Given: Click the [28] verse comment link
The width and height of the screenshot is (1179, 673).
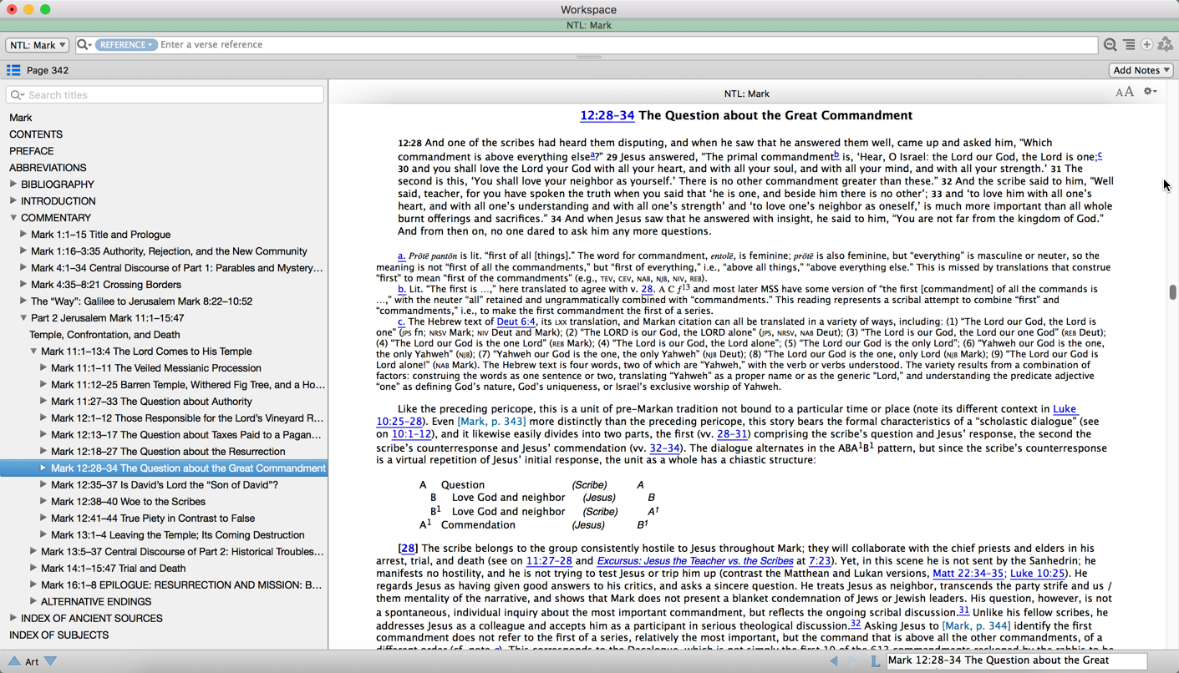Looking at the screenshot, I should (x=408, y=549).
